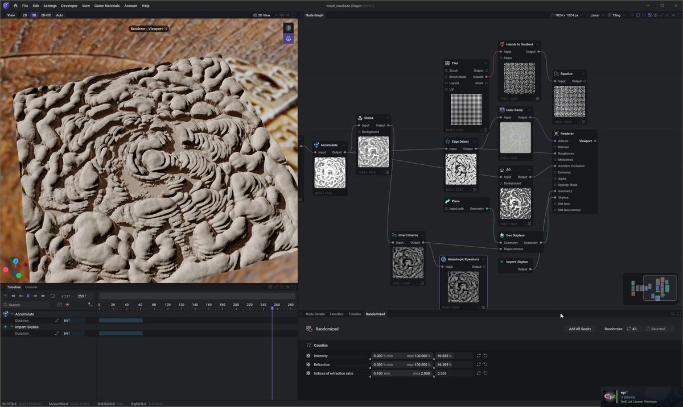This screenshot has width=683, height=407.
Task: Click the purple layers icon in the viewport
Action: click(x=289, y=39)
